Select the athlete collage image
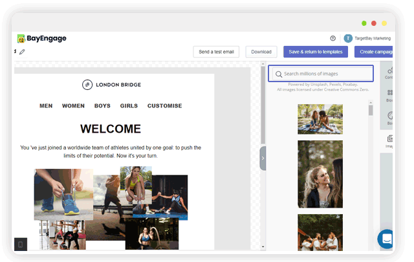414x262 pixels. click(111, 208)
